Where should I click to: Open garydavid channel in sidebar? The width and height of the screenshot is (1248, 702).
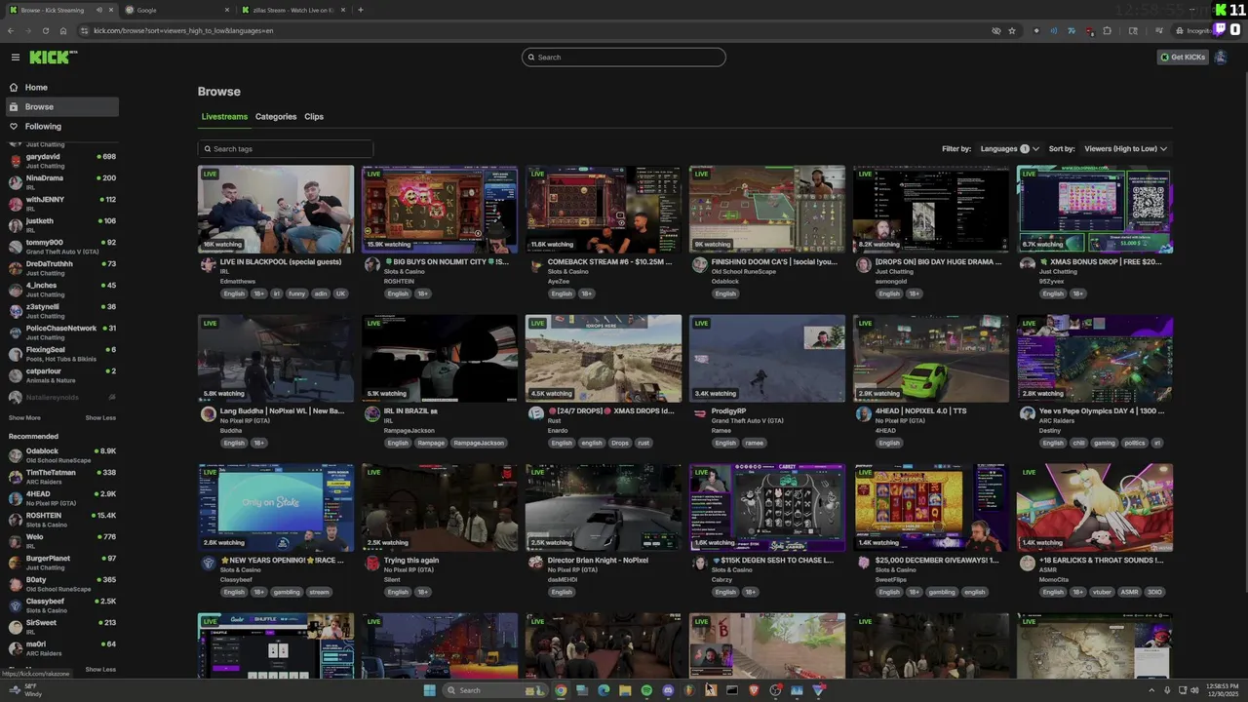tap(61, 161)
